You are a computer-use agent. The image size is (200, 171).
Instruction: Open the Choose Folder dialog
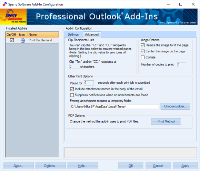click(176, 106)
